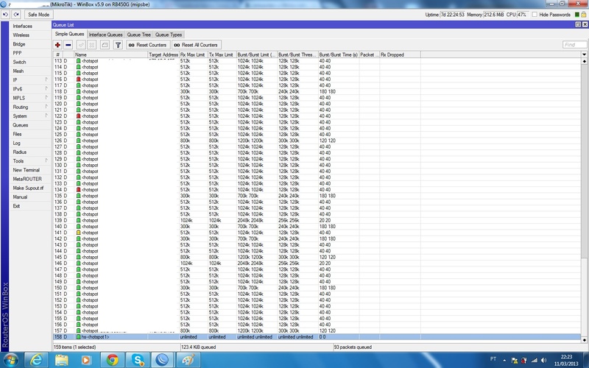Click the padlock icon at top right
The height and width of the screenshot is (368, 589).
click(584, 15)
